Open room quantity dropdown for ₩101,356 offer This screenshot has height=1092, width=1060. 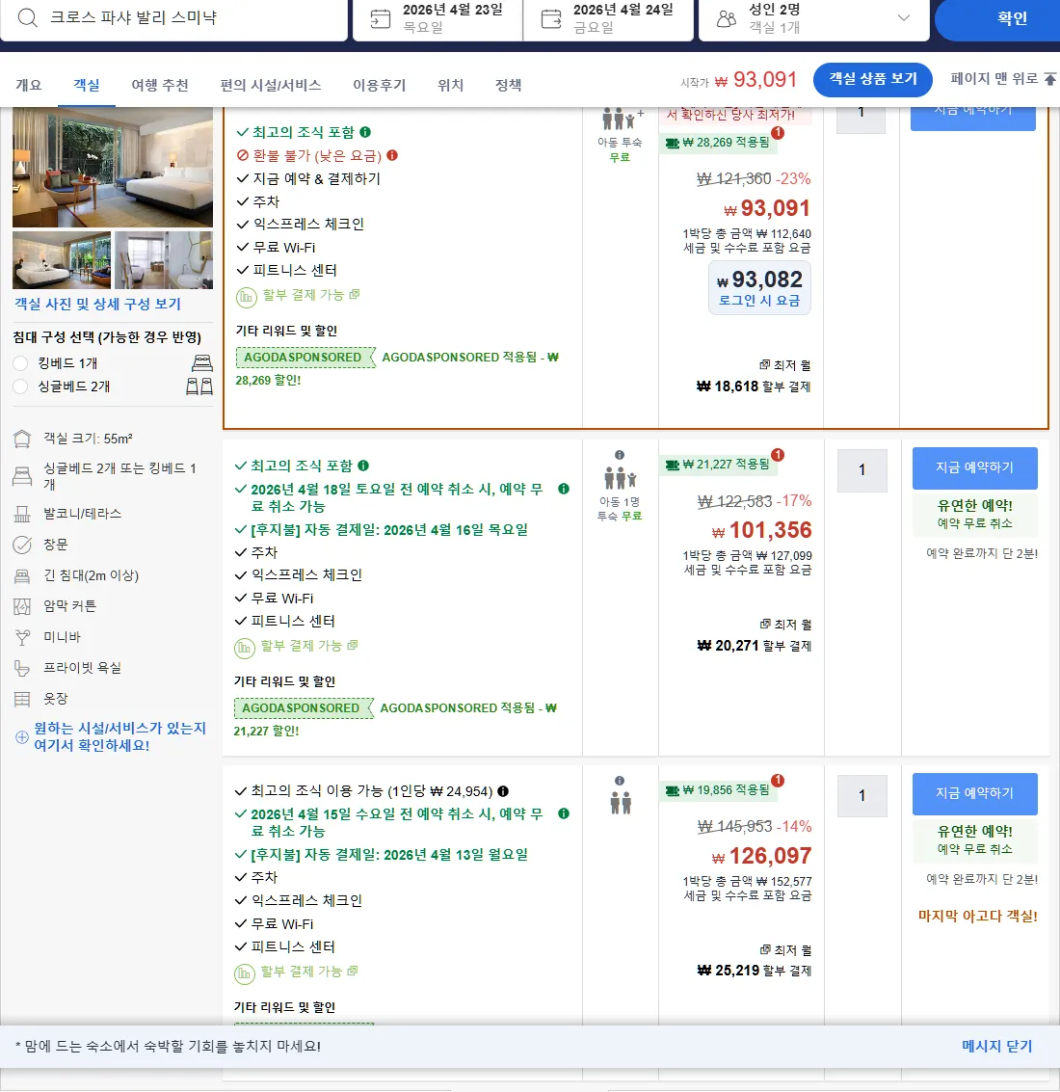click(861, 470)
